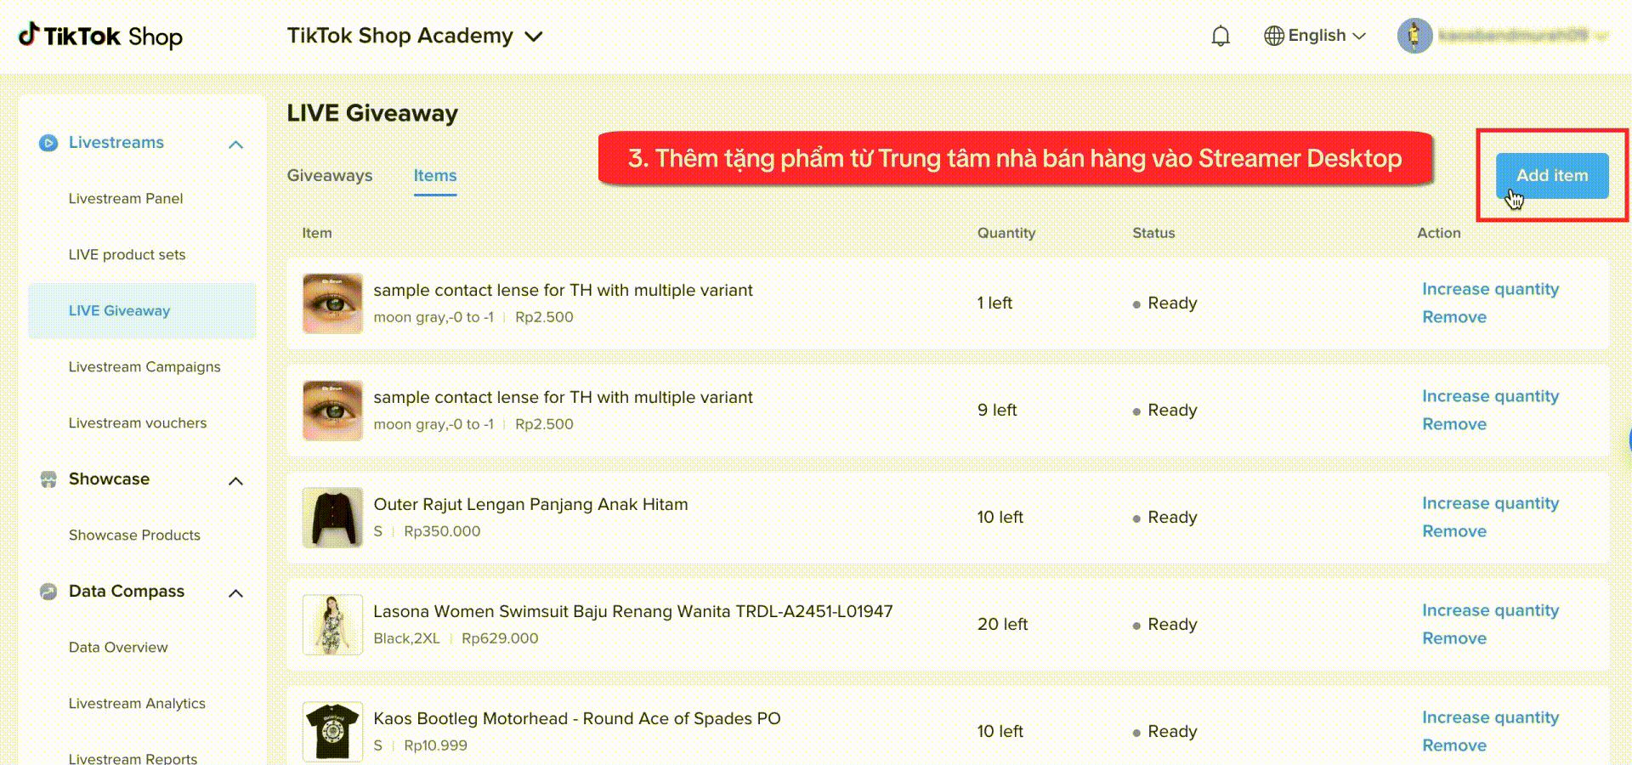The width and height of the screenshot is (1632, 765).
Task: Collapse the Livestreams sidebar section
Action: (x=236, y=144)
